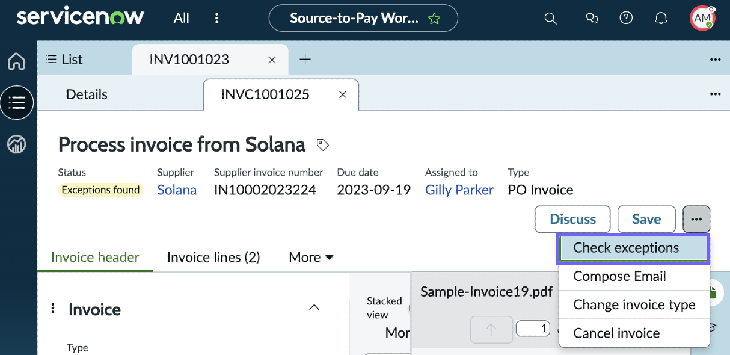This screenshot has height=355, width=730.
Task: Click the PDF page number field
Action: [534, 329]
